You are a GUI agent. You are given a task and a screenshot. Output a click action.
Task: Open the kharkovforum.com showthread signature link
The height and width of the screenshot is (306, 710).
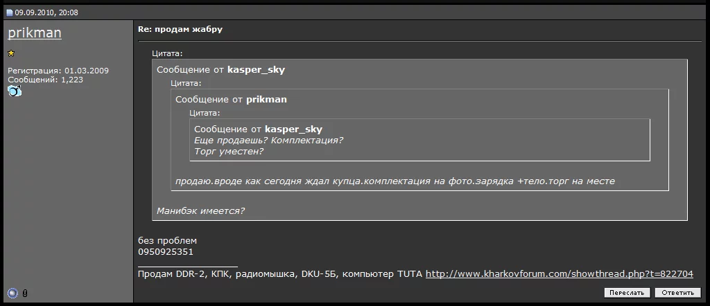pos(559,274)
